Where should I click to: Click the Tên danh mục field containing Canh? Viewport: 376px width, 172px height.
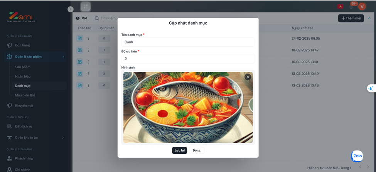(x=188, y=42)
